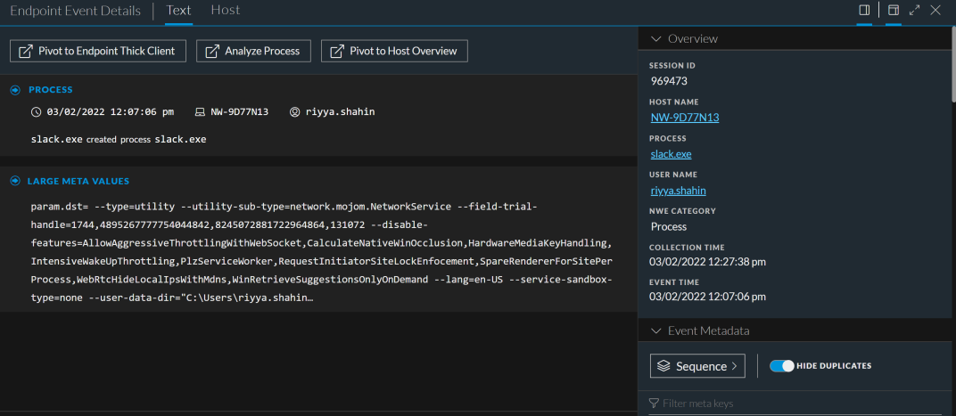The width and height of the screenshot is (956, 416).
Task: Click the filter icon in the meta keys field
Action: pos(655,404)
